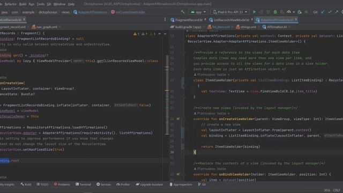Open the app run configuration dropdown
This screenshot has height=193, width=343.
click(198, 12)
